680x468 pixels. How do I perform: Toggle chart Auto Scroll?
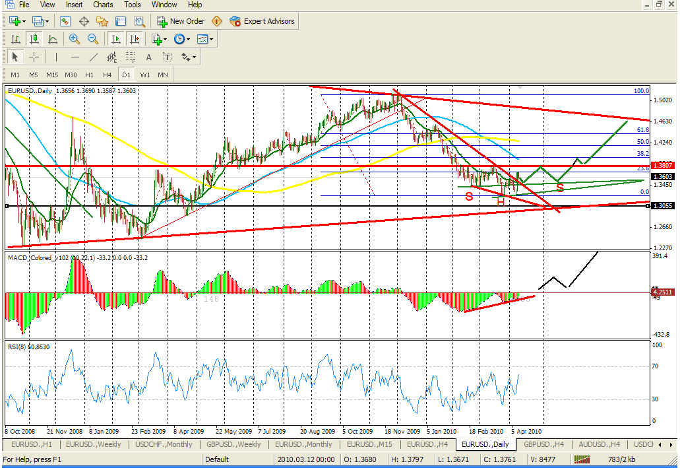(x=116, y=39)
